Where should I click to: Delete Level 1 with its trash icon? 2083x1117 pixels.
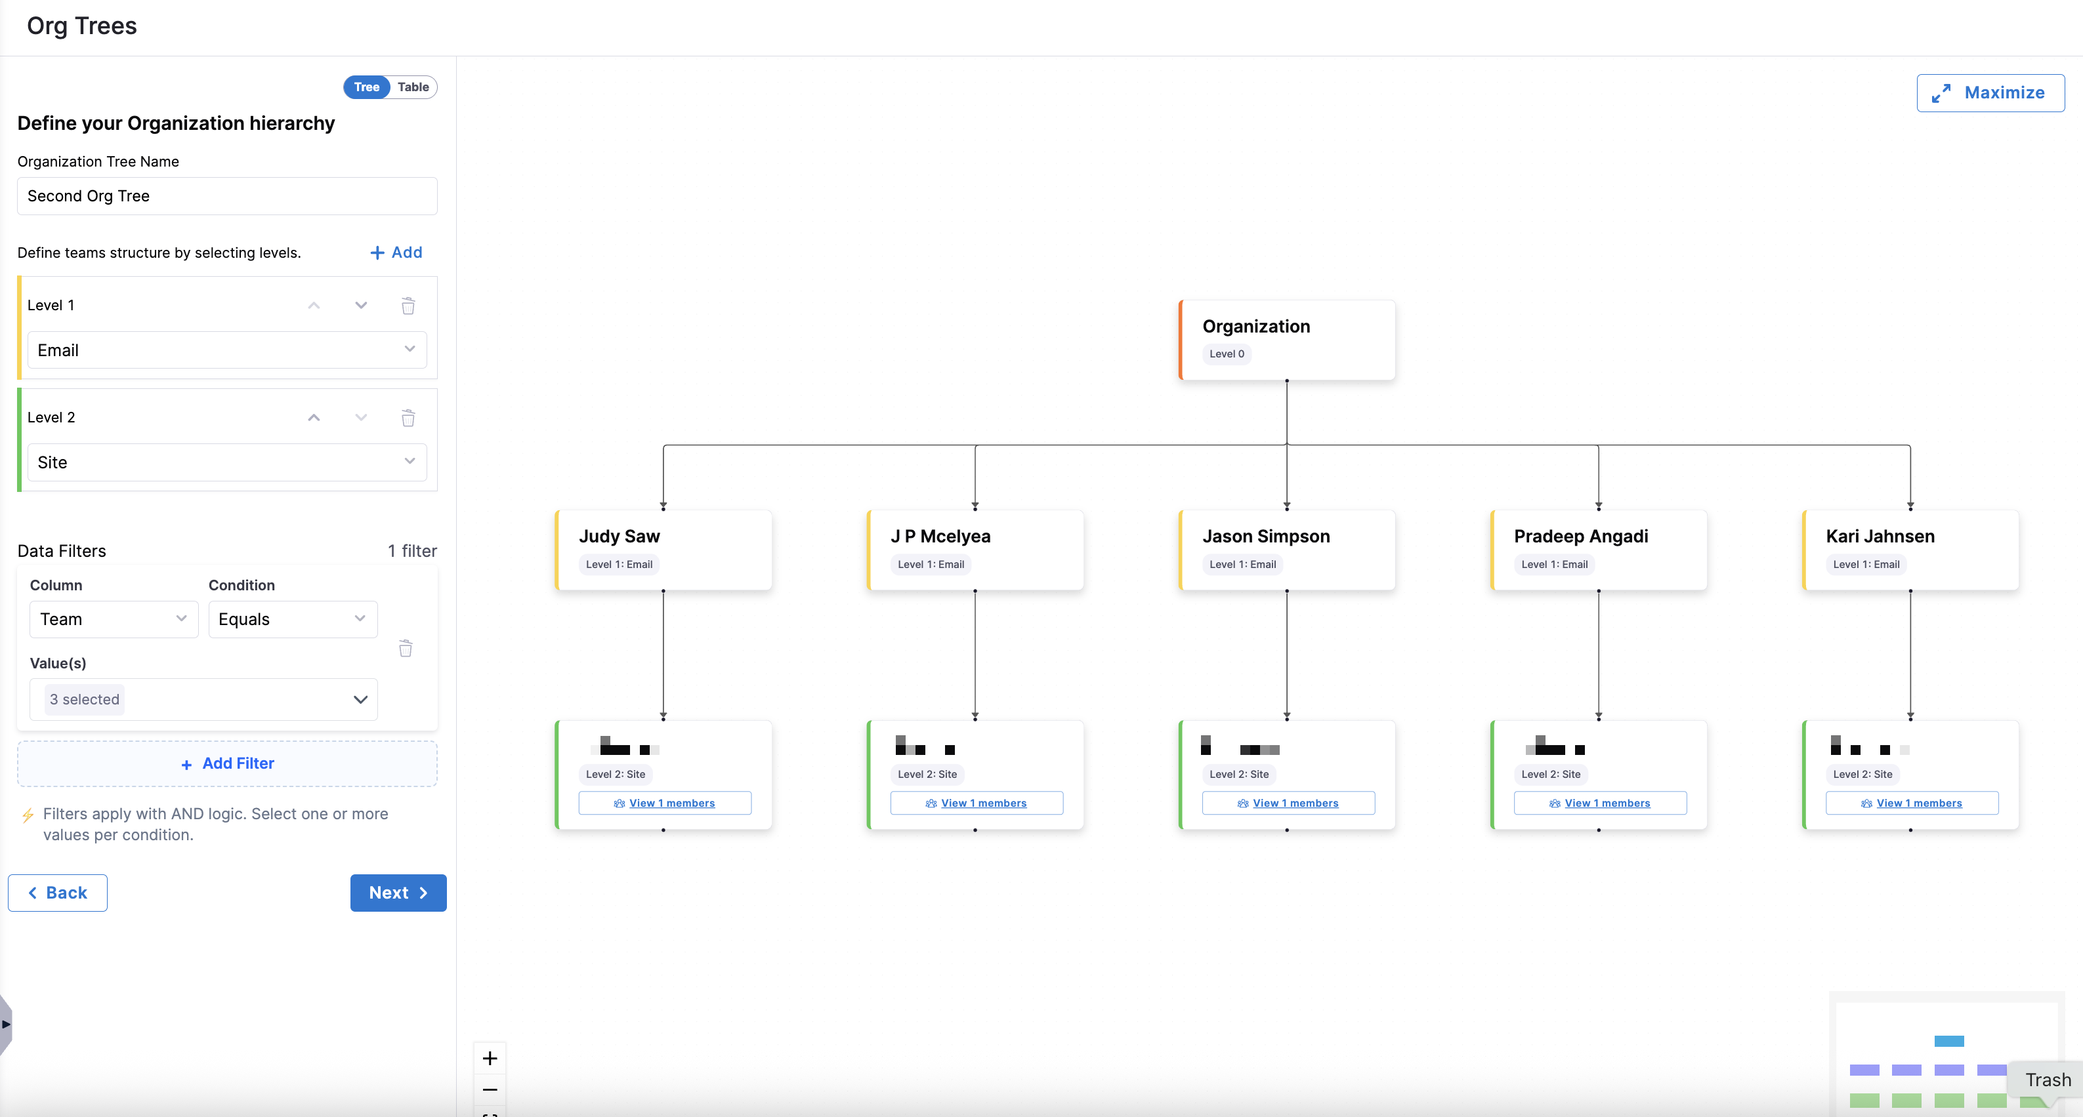408,306
